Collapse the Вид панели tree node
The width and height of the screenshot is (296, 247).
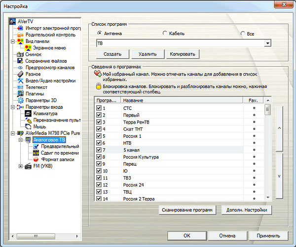click(13, 41)
